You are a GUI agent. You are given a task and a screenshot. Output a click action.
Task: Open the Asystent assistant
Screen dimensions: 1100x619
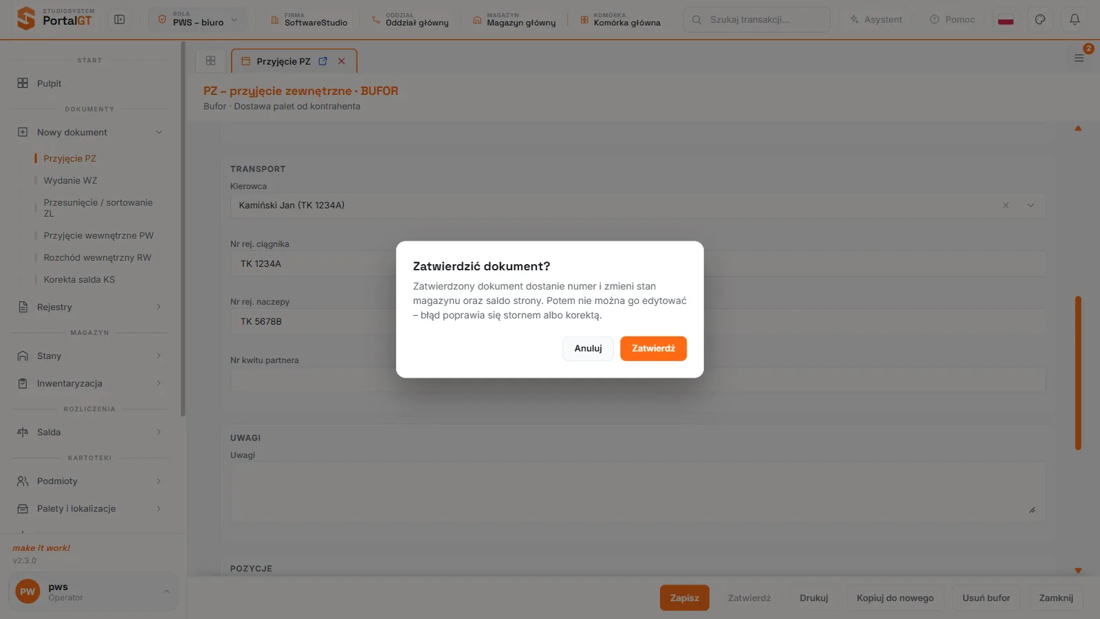point(876,19)
